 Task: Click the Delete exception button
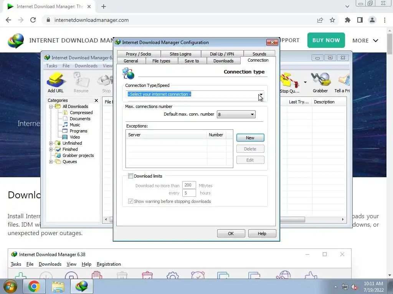(x=250, y=149)
